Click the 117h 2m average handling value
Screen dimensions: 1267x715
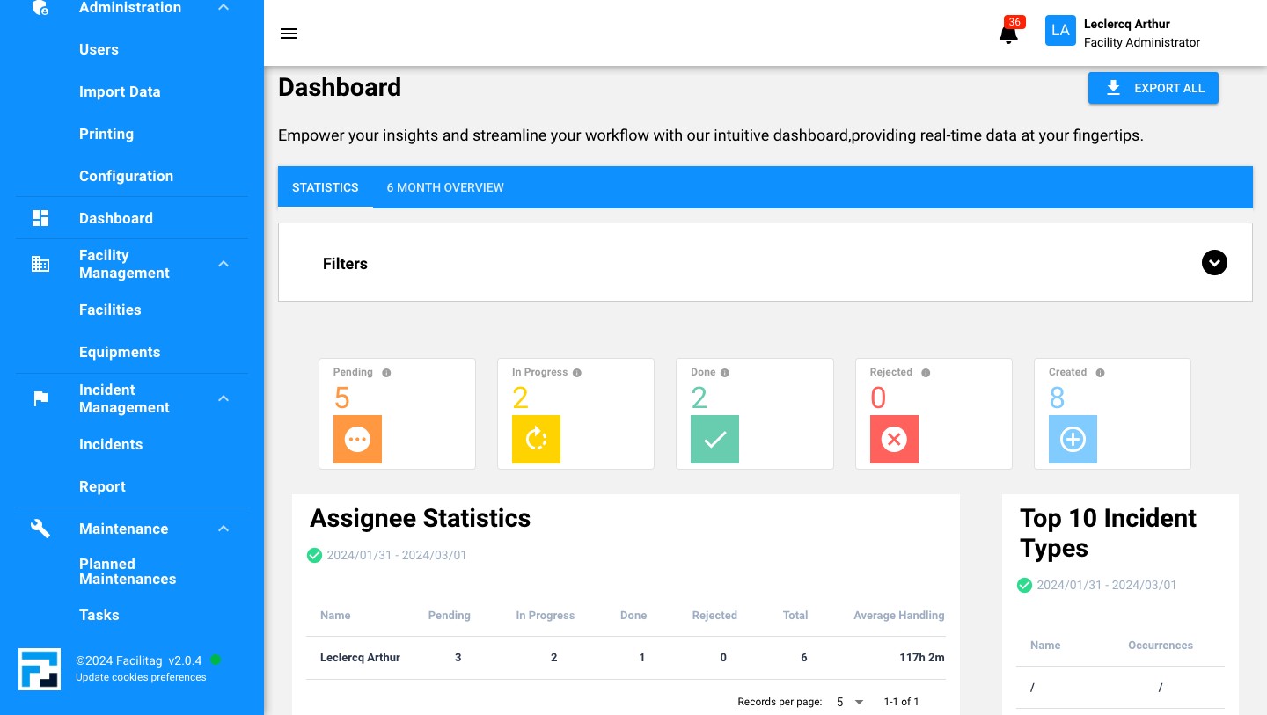coord(922,658)
